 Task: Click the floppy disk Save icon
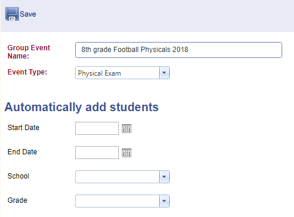[12, 14]
